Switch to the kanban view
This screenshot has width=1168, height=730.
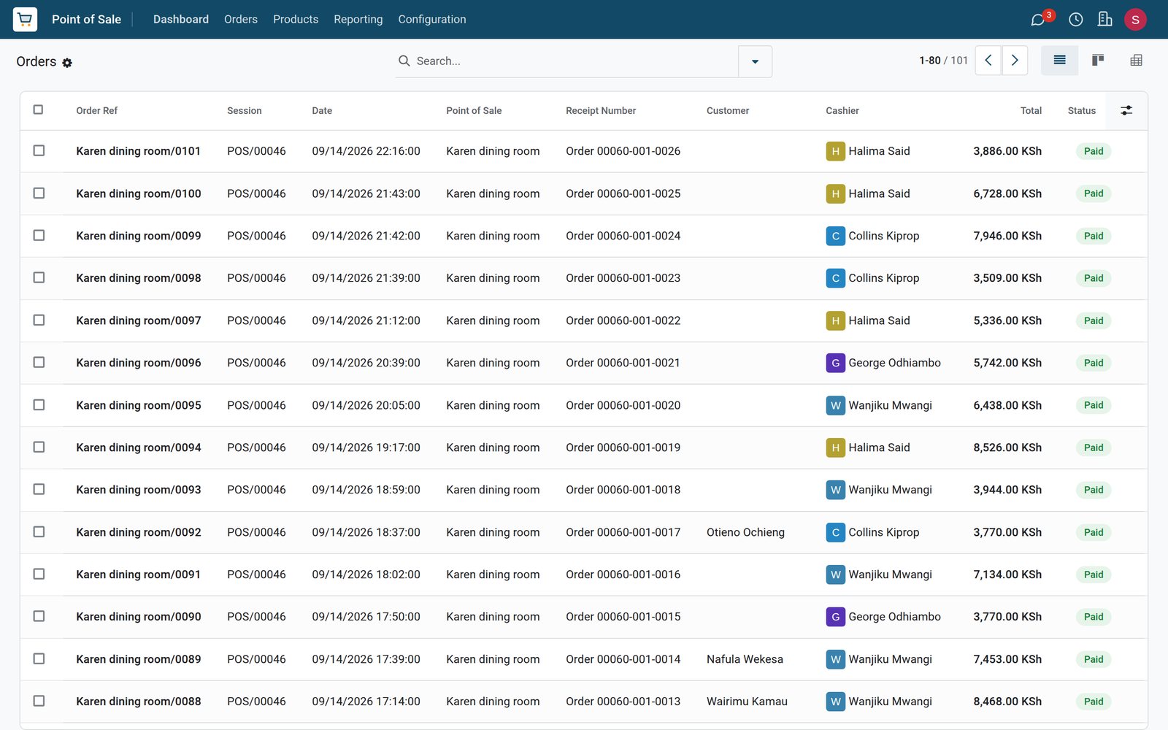pyautogui.click(x=1097, y=61)
